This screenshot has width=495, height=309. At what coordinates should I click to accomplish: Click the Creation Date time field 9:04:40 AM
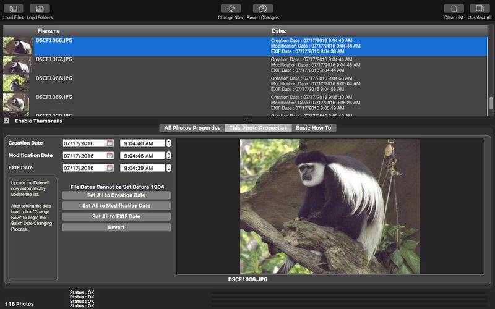[142, 143]
